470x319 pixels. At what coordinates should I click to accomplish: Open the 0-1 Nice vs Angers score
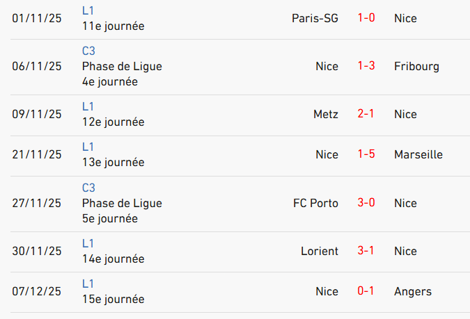point(366,291)
